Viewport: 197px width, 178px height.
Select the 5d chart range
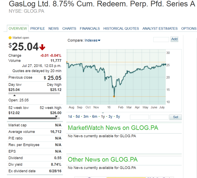78,117
